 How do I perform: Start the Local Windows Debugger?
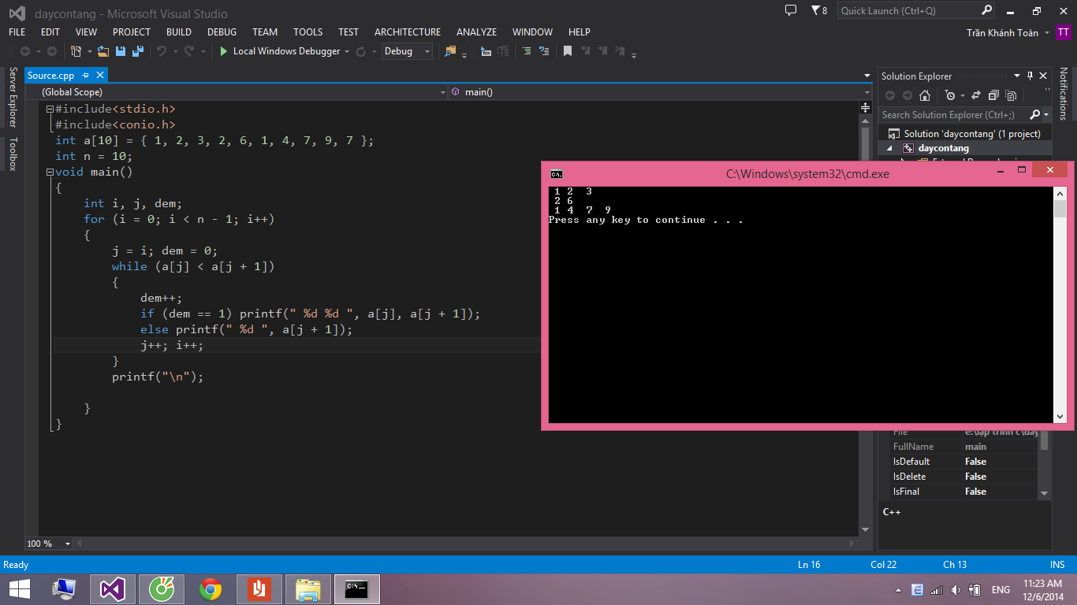[x=280, y=51]
